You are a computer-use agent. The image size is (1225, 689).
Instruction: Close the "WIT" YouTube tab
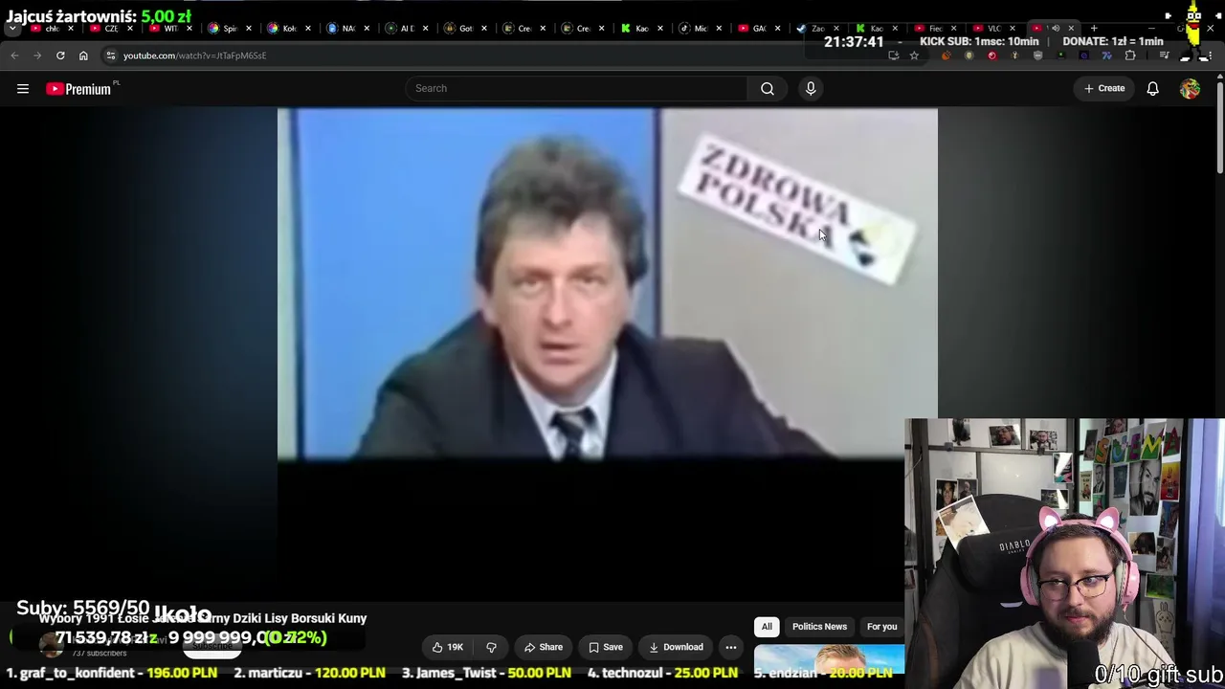[189, 28]
